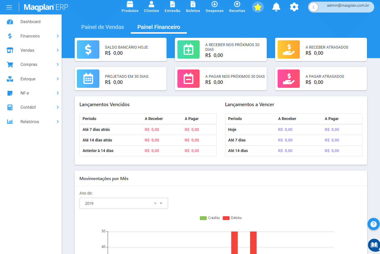Open the notifications bell
380x254 pixels.
[x=276, y=7]
